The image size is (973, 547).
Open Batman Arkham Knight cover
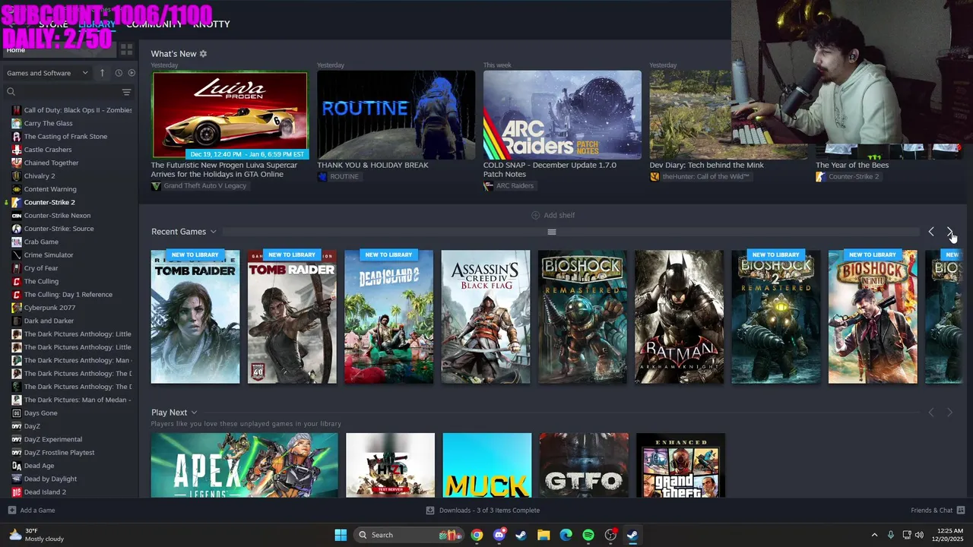[x=679, y=317]
